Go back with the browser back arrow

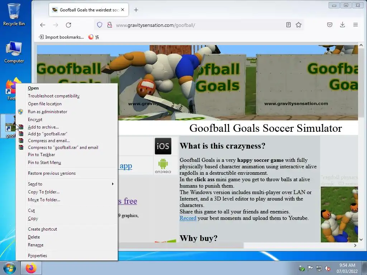tap(42, 25)
